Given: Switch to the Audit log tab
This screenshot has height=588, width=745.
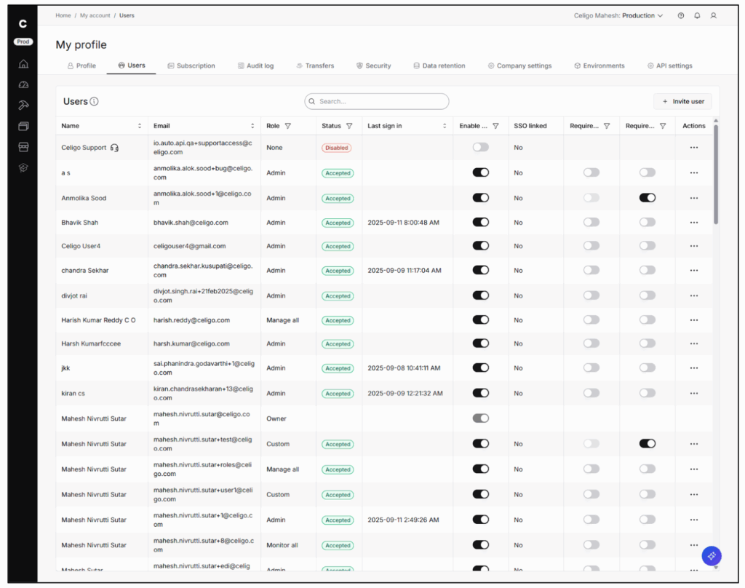Looking at the screenshot, I should tap(255, 65).
